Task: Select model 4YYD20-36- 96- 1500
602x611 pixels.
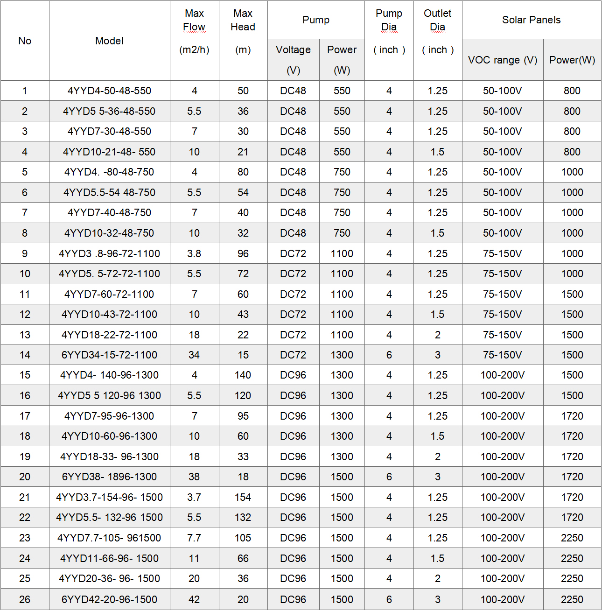Action: (x=109, y=578)
